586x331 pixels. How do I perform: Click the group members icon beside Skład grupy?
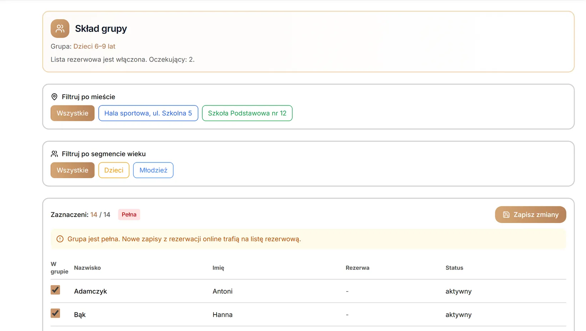click(x=60, y=29)
